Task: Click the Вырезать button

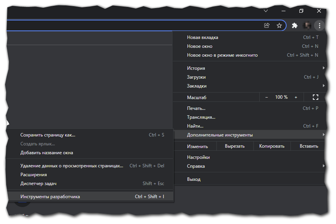Action: point(235,146)
